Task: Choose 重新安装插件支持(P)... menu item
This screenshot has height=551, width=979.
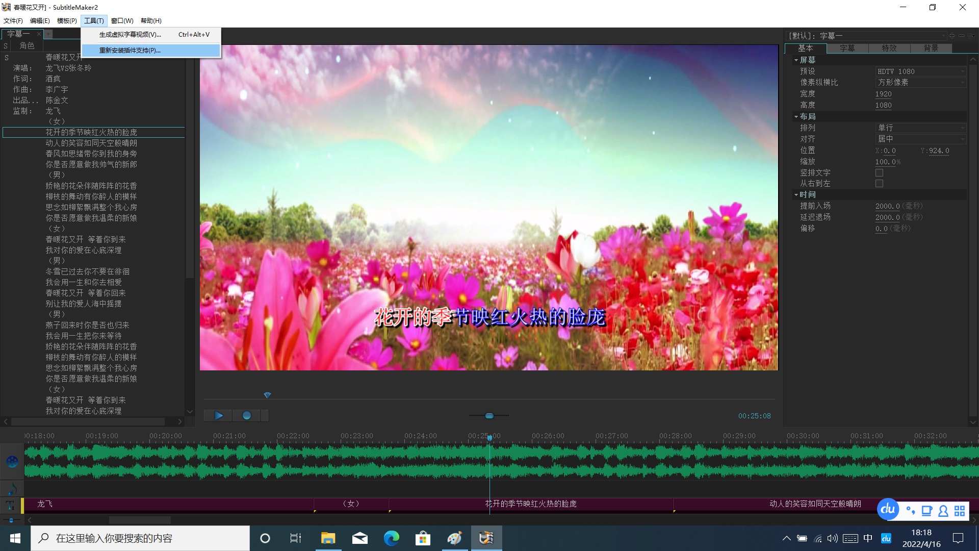Action: tap(151, 51)
